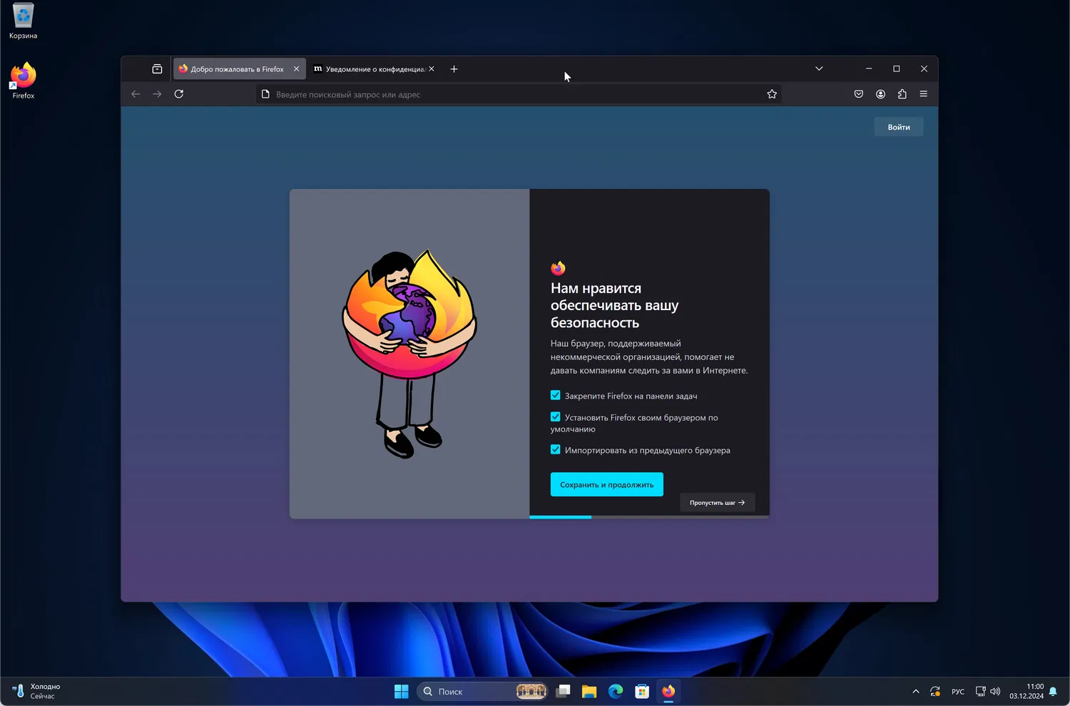Close the 'Добро пожаловать в Firefox' tab
1070x706 pixels.
pyautogui.click(x=296, y=69)
